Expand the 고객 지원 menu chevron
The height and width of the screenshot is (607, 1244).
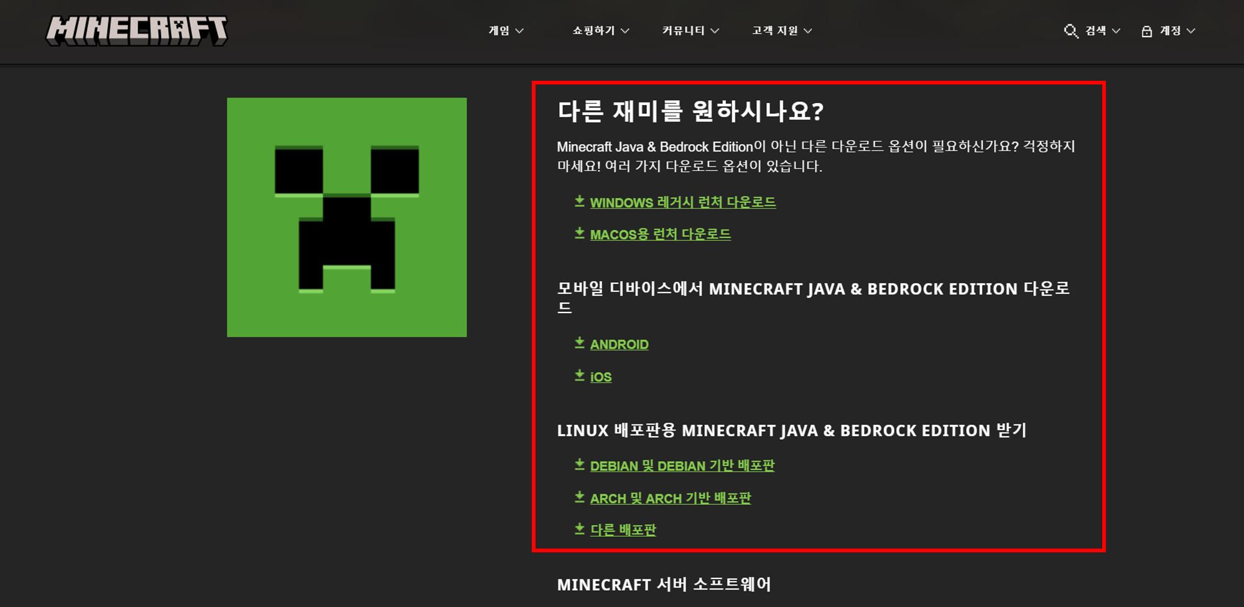point(808,31)
